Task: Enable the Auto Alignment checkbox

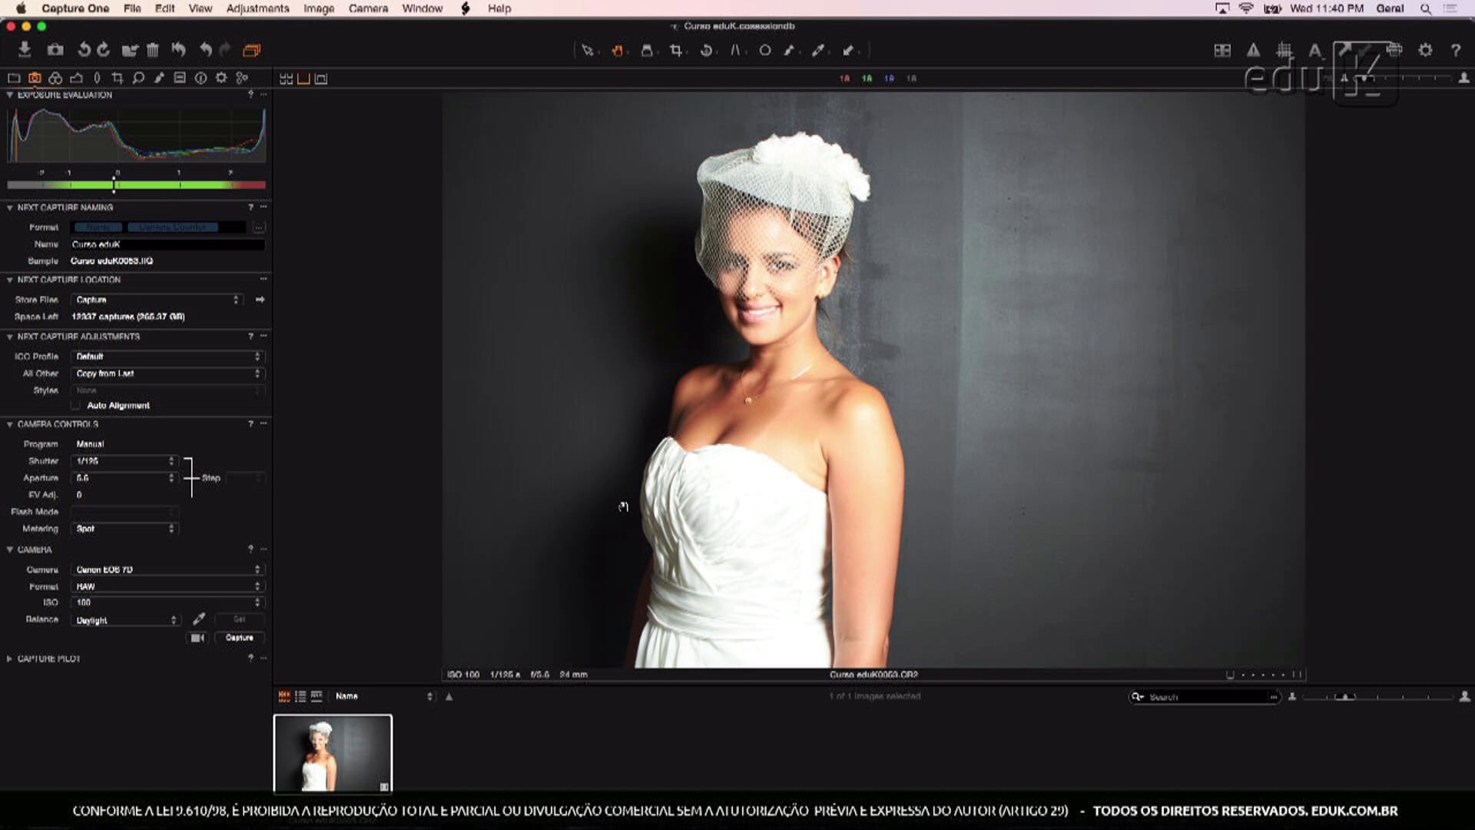Action: (x=75, y=406)
